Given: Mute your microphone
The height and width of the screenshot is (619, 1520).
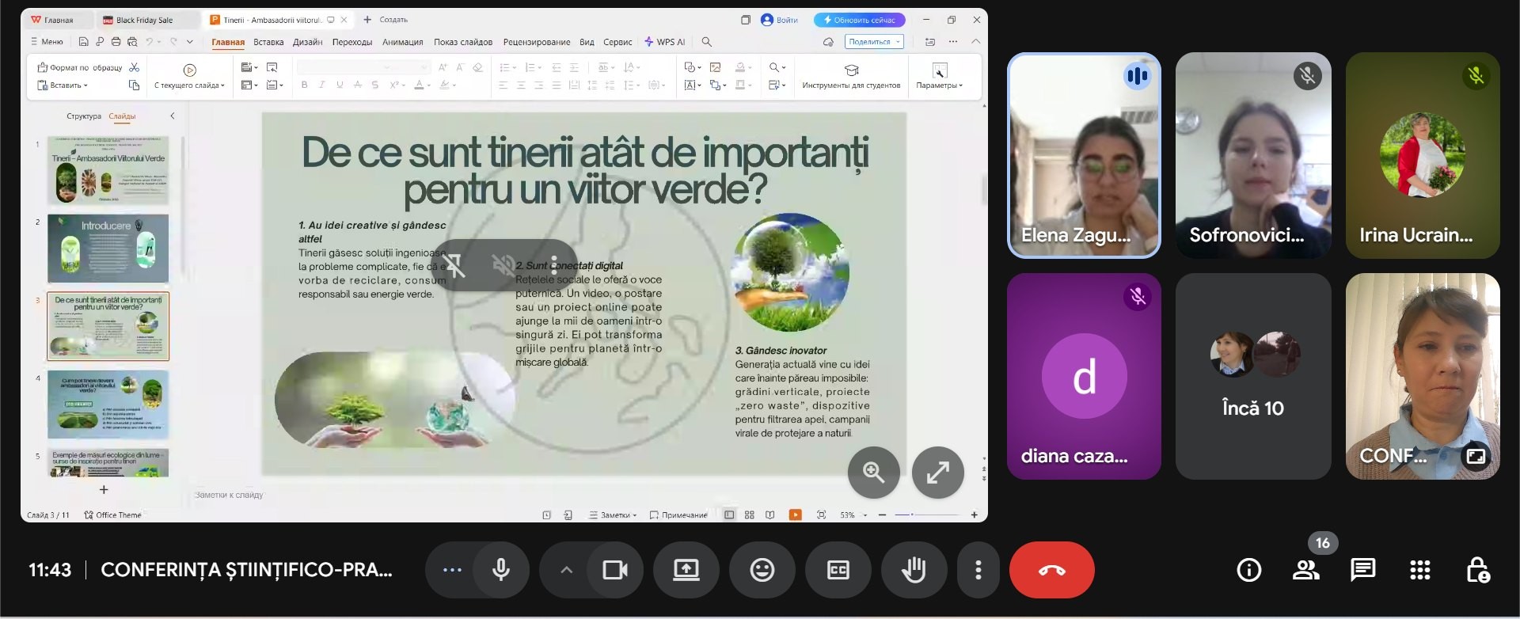Looking at the screenshot, I should coord(500,570).
